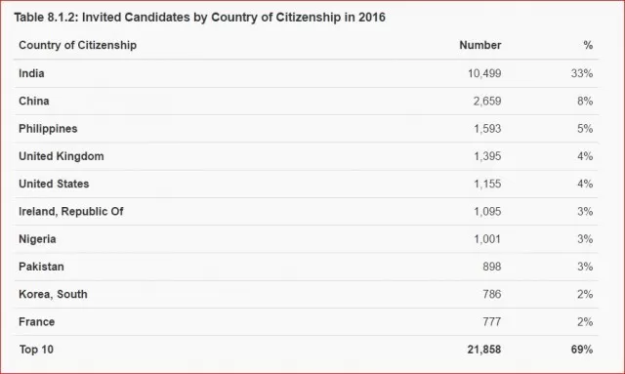Click the Country of Citizenship column header
This screenshot has height=374, width=625.
click(77, 45)
